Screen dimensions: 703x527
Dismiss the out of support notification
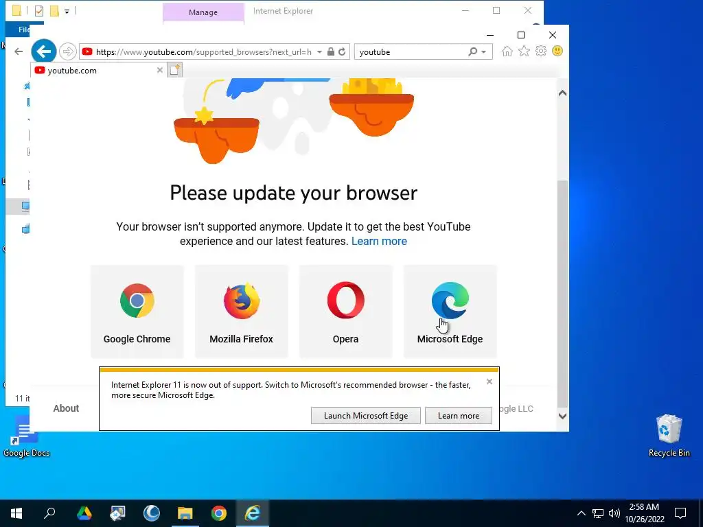489,382
